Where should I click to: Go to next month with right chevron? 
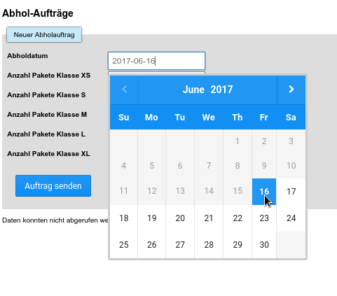[x=291, y=90]
